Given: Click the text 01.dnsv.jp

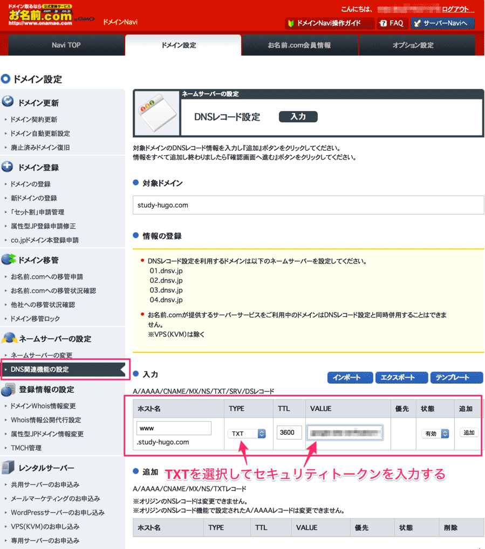Looking at the screenshot, I should (166, 270).
